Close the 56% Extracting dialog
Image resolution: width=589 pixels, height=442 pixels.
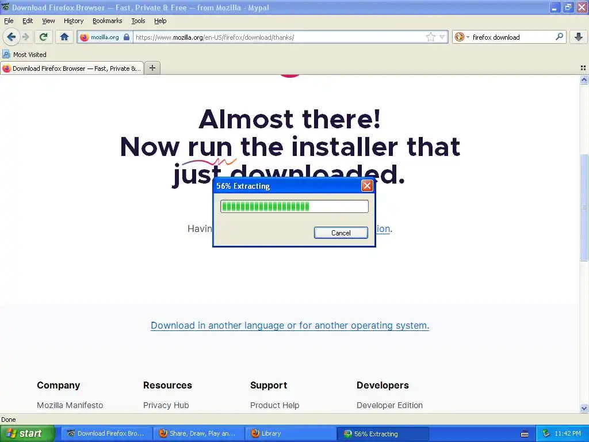[367, 186]
